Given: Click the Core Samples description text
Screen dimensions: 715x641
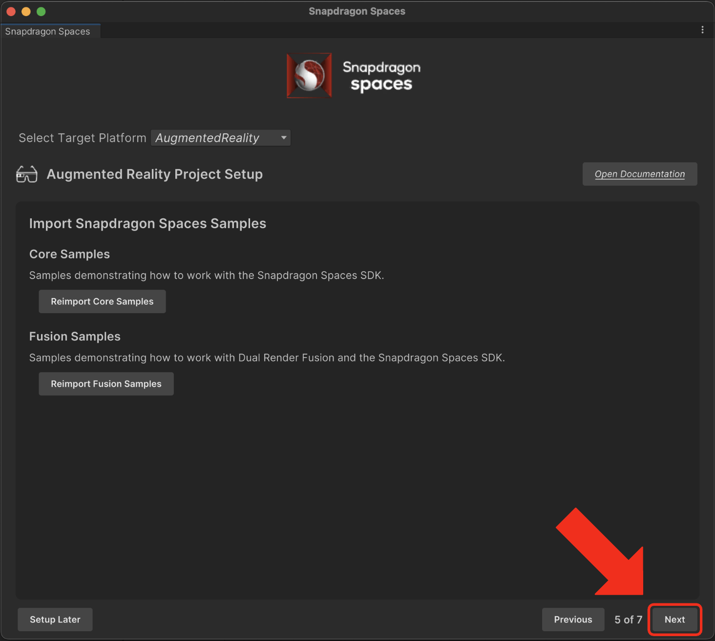Looking at the screenshot, I should (207, 276).
